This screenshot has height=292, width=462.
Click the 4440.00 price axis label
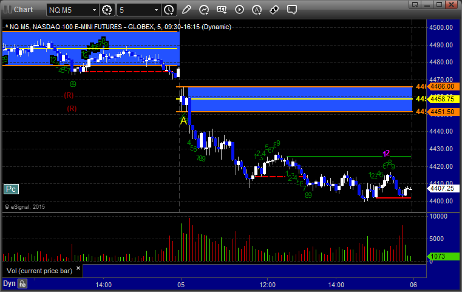[441, 131]
